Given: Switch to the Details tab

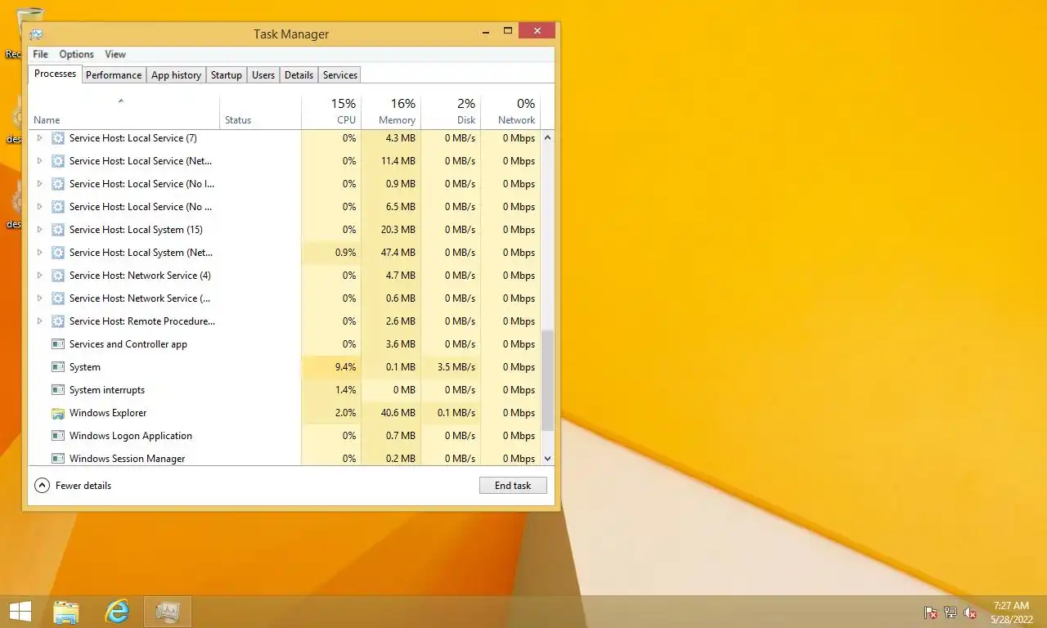Looking at the screenshot, I should 299,75.
